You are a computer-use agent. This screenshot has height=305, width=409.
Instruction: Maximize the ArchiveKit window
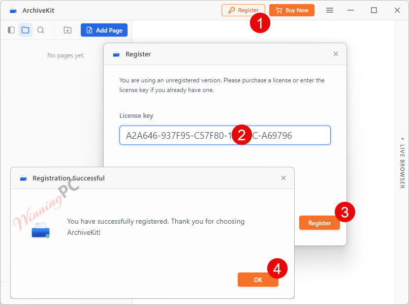point(374,10)
